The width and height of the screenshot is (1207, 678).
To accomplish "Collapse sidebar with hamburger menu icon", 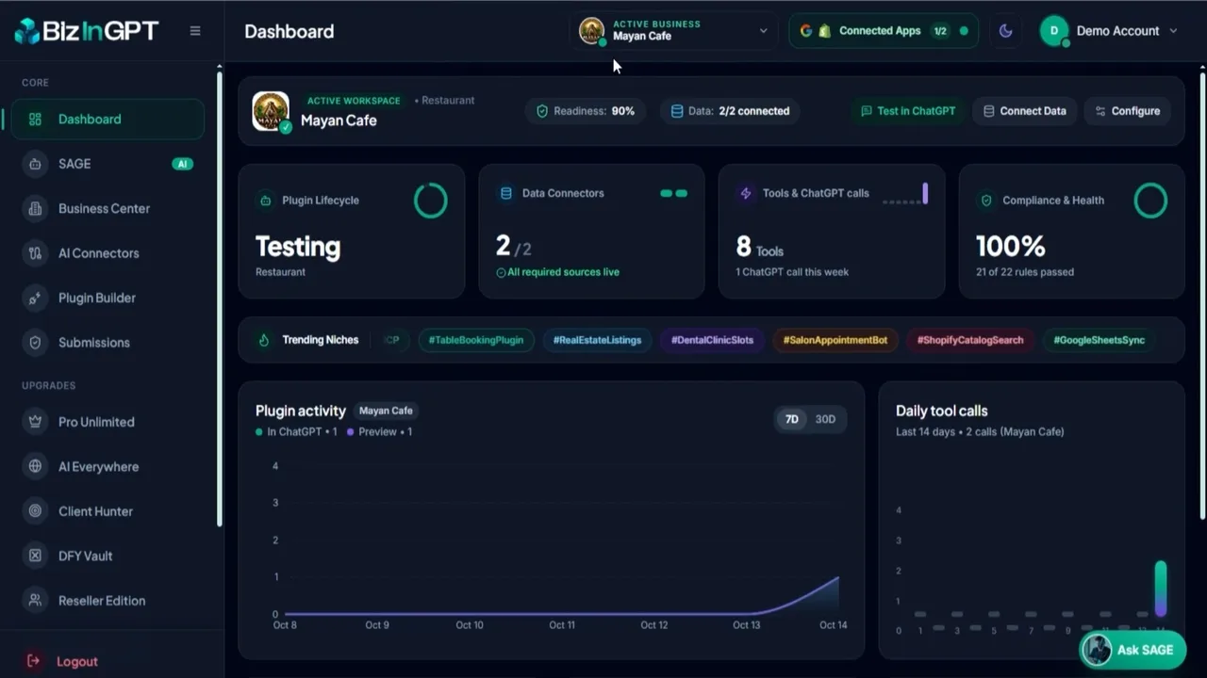I will pos(195,31).
